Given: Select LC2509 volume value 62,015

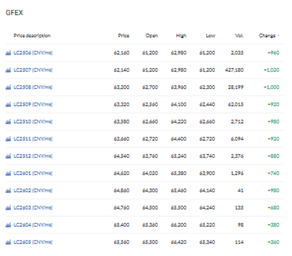Looking at the screenshot, I should coord(236,104).
